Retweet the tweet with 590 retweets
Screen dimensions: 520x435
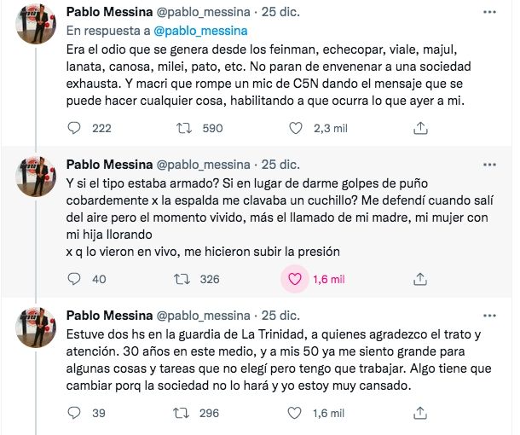182,128
